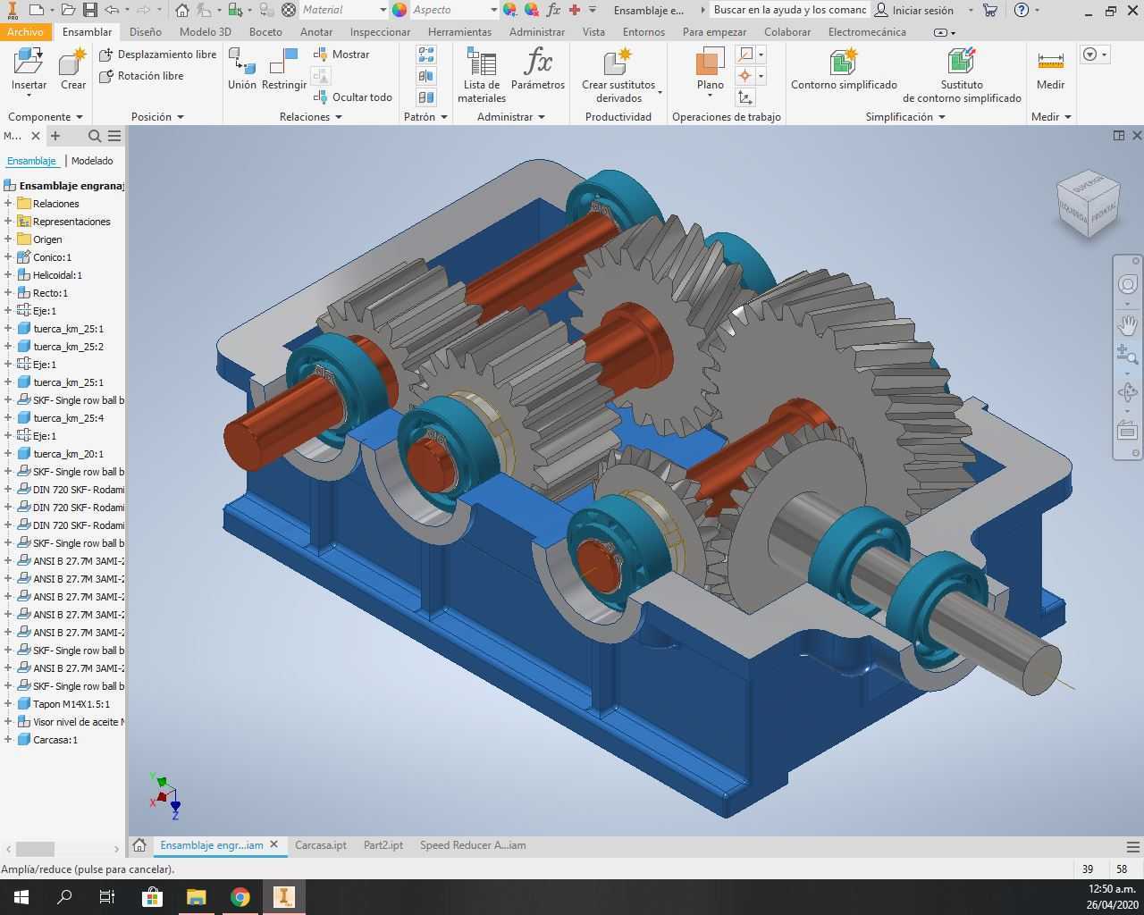Close the Ensamblaje engr...iam document tab
1144x915 pixels.
[273, 844]
